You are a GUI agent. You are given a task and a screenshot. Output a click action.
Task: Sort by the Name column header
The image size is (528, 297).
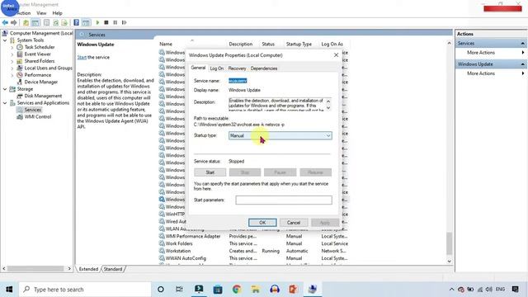[166, 44]
